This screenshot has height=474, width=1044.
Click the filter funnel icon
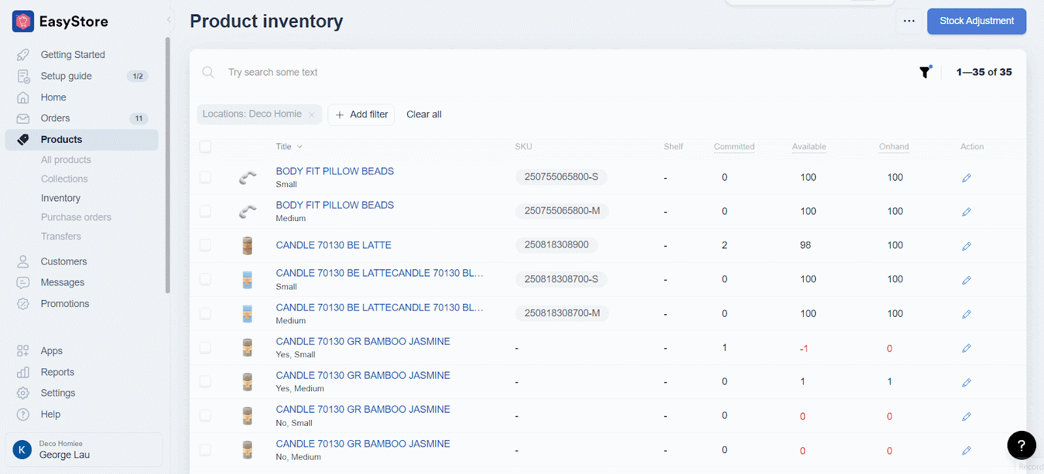[925, 72]
